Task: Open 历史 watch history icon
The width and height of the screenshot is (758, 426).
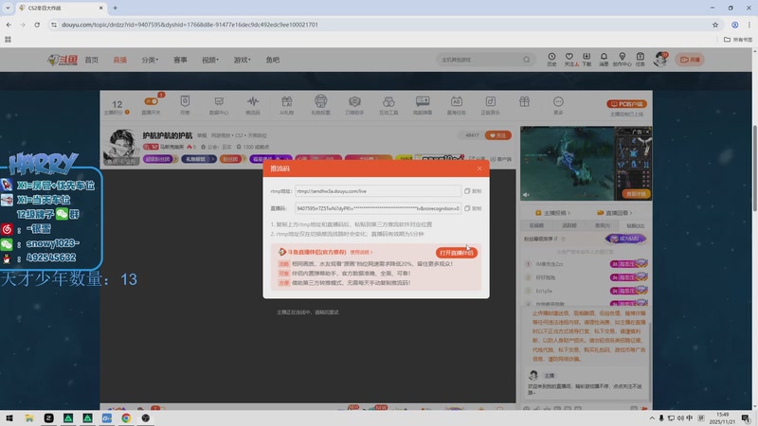Action: [551, 60]
